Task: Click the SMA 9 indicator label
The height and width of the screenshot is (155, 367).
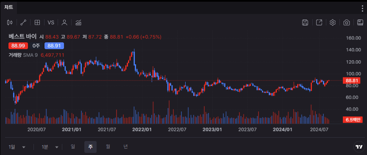Action: coord(30,55)
